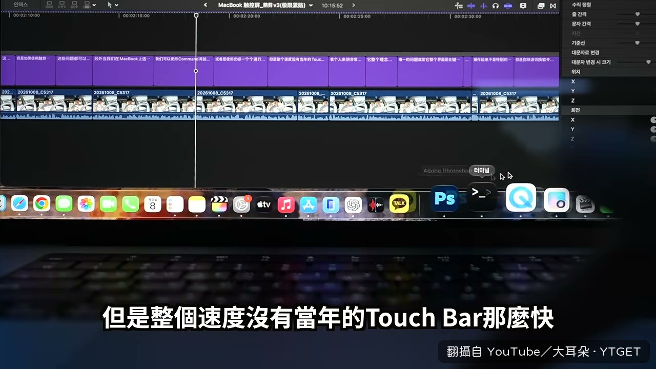Go back in timeline history

pos(206,5)
